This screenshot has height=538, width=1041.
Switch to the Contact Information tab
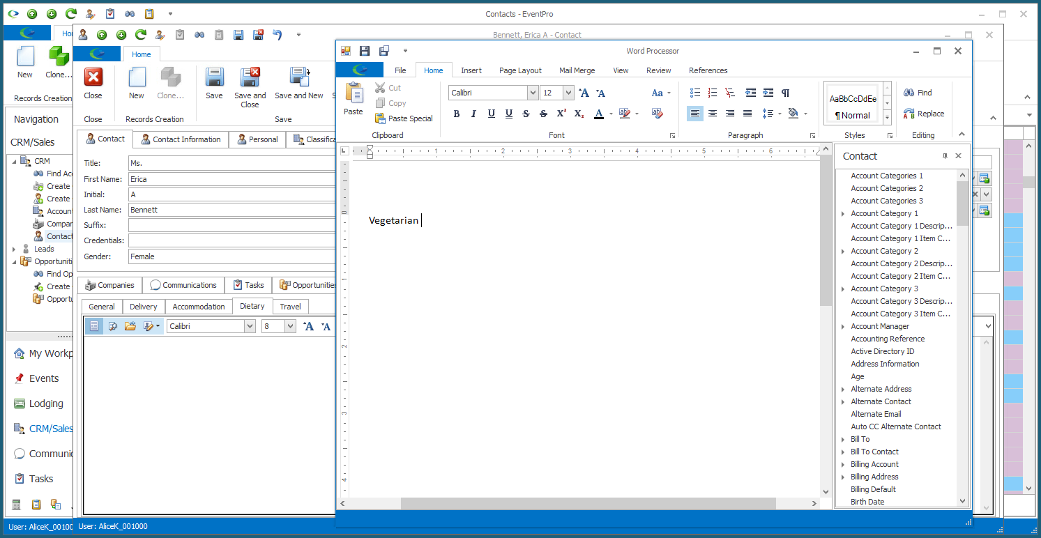pyautogui.click(x=180, y=139)
